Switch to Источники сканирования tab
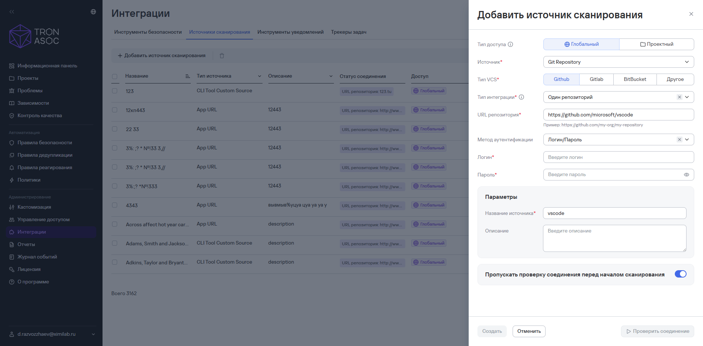Image resolution: width=703 pixels, height=346 pixels. (220, 32)
